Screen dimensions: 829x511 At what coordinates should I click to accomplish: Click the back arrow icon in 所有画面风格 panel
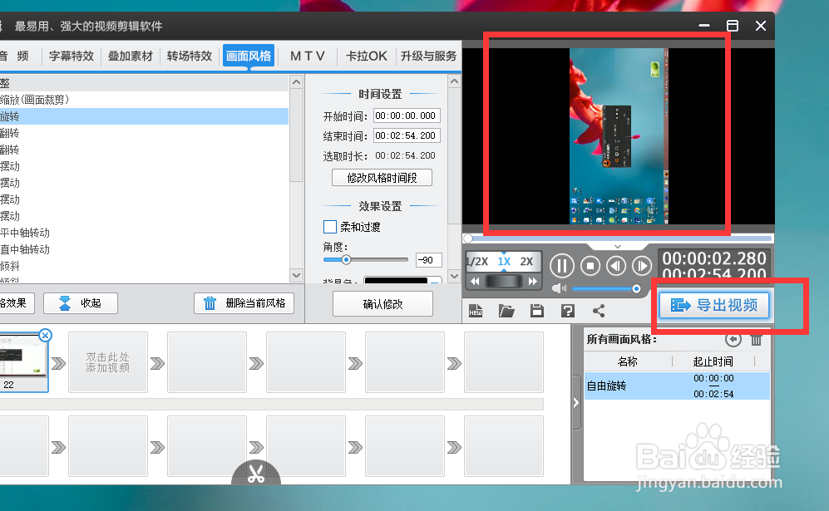(x=733, y=339)
